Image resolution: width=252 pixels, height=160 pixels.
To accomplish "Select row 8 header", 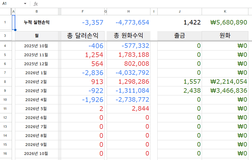I will 5,82.
